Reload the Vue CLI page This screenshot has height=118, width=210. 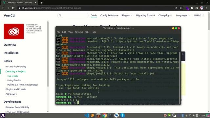[x=13, y=8]
